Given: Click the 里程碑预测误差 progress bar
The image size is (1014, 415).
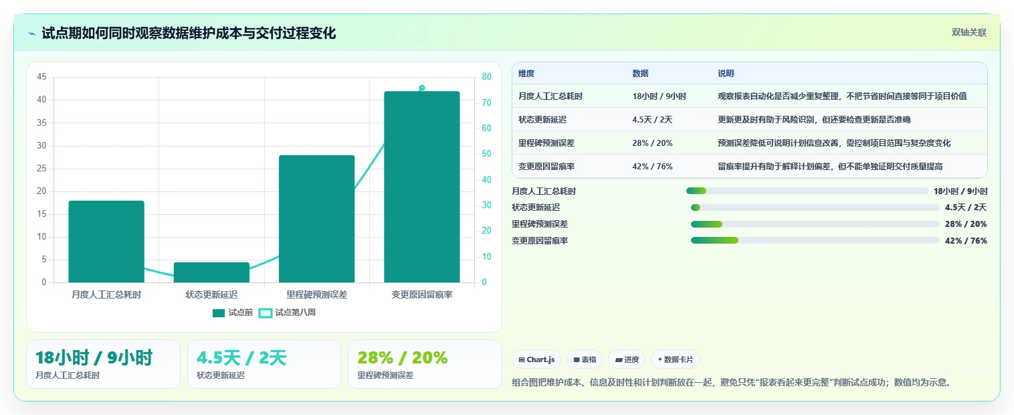Looking at the screenshot, I should pos(815,224).
